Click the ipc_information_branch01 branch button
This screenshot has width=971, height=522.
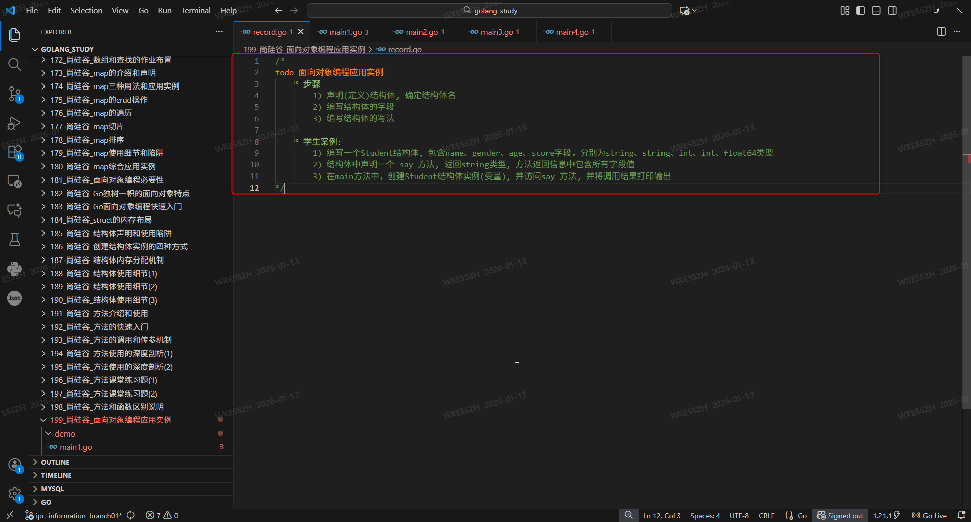74,515
